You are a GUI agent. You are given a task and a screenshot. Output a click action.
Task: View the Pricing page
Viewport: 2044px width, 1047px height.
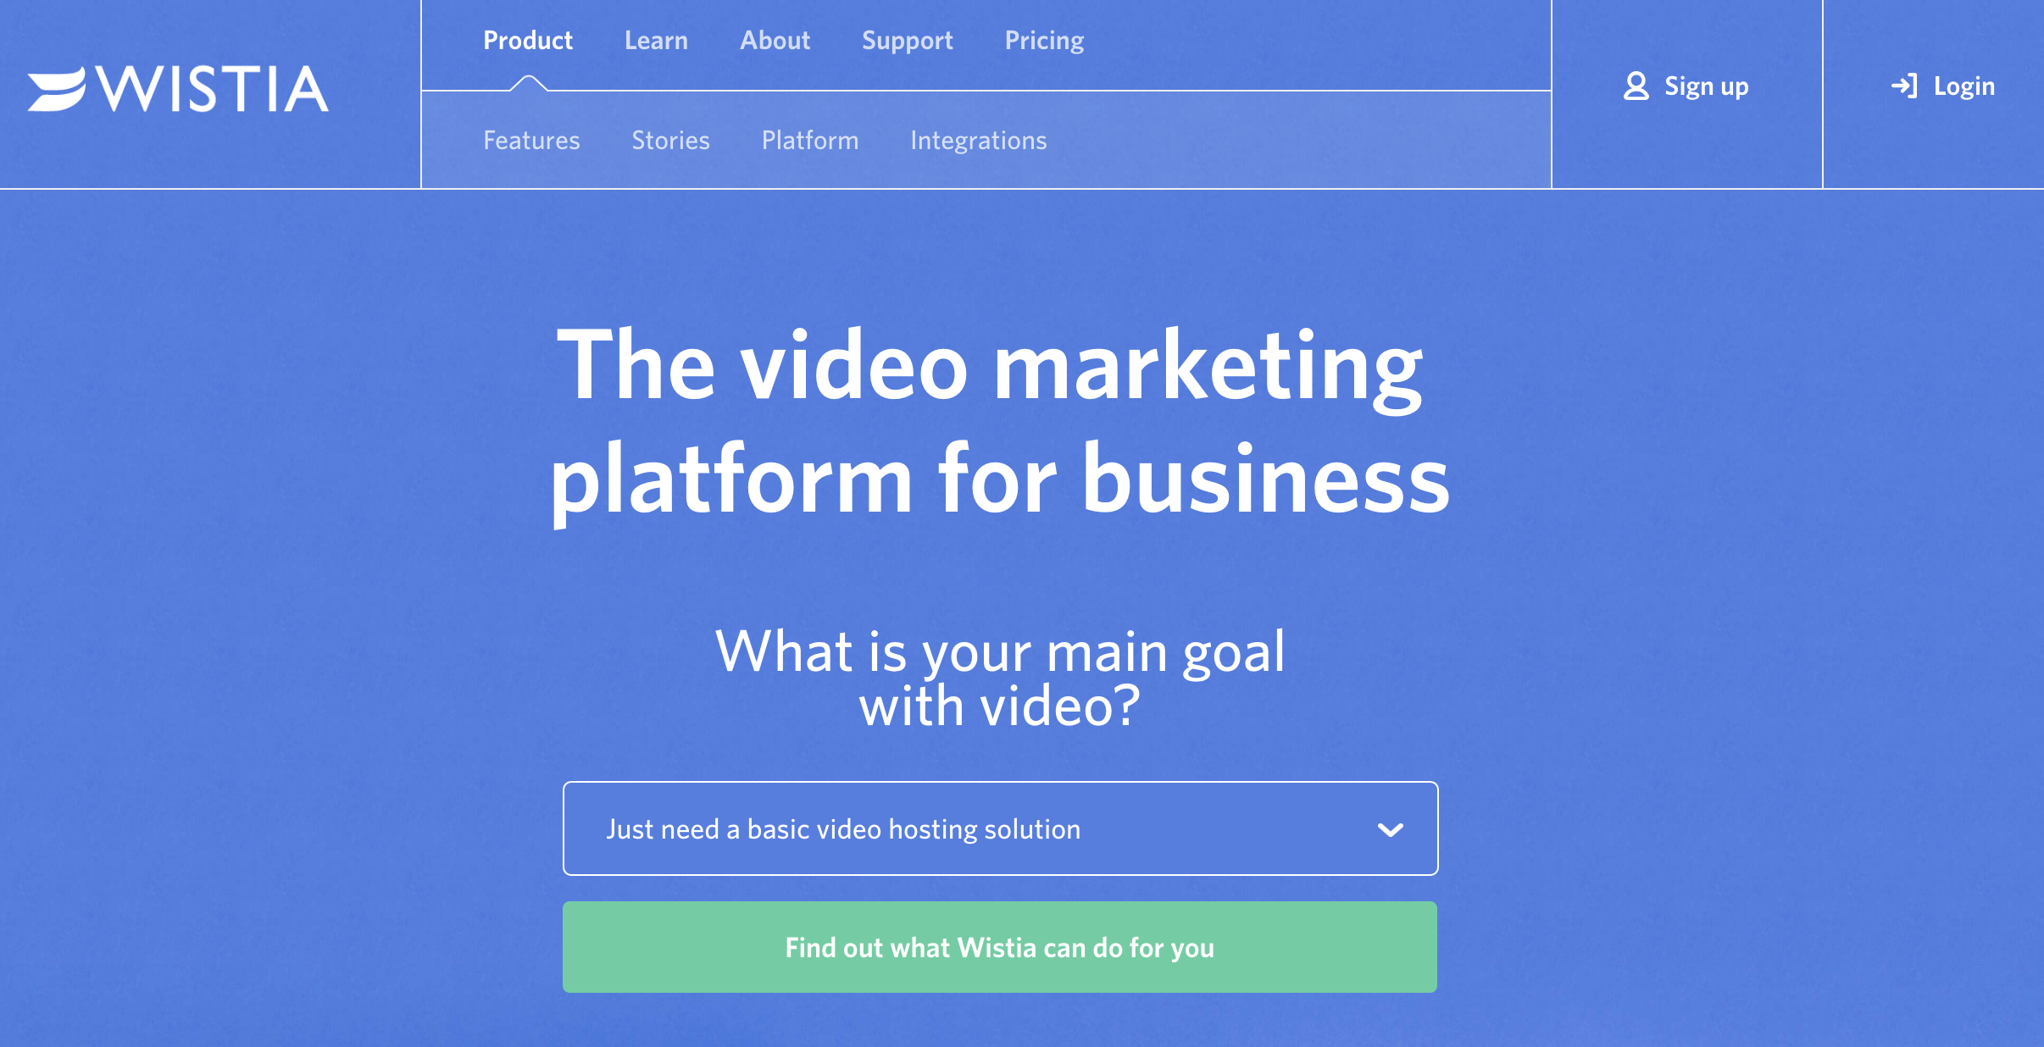[1044, 41]
